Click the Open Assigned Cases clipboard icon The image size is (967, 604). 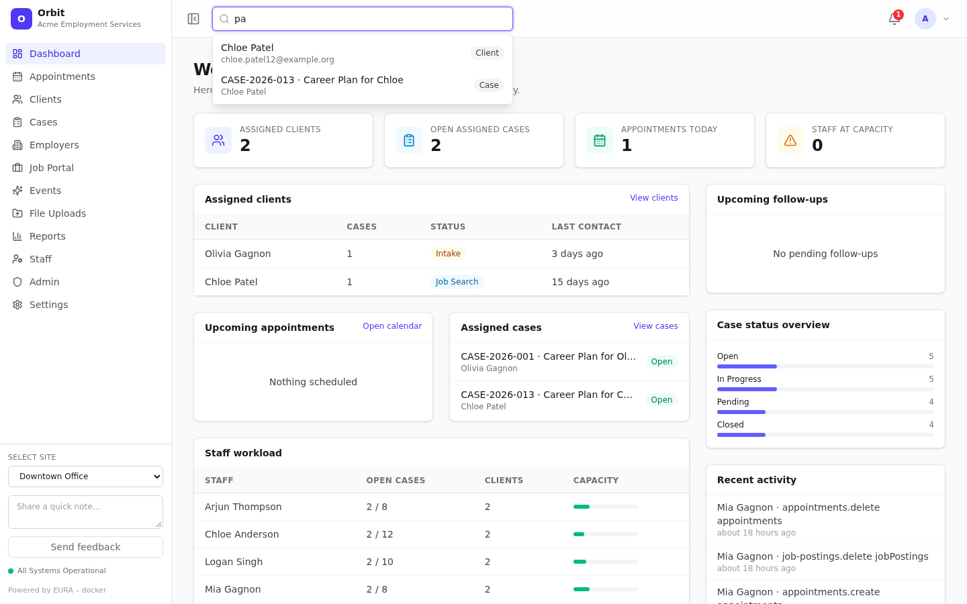[x=409, y=140]
